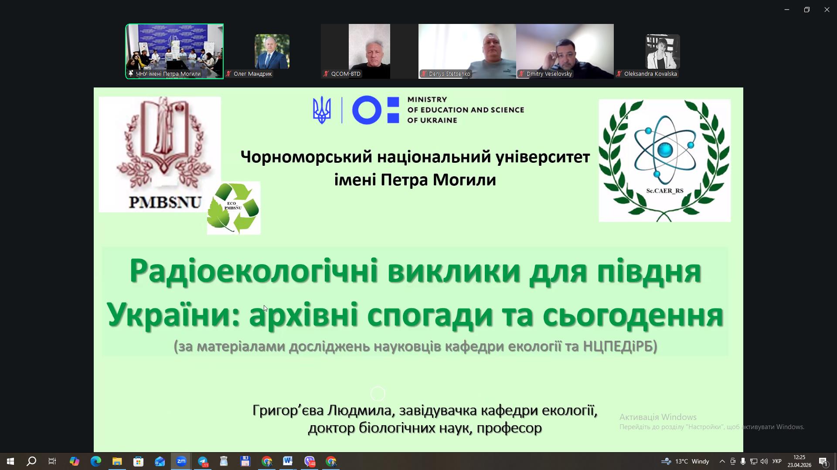Click slide title 'Радіоекологічні виклики для півдня'

click(x=415, y=271)
